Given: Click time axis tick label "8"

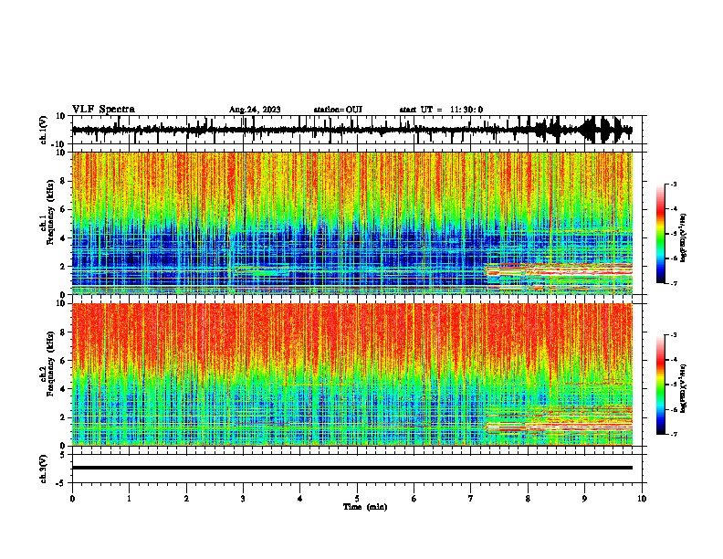Looking at the screenshot, I should tap(528, 499).
